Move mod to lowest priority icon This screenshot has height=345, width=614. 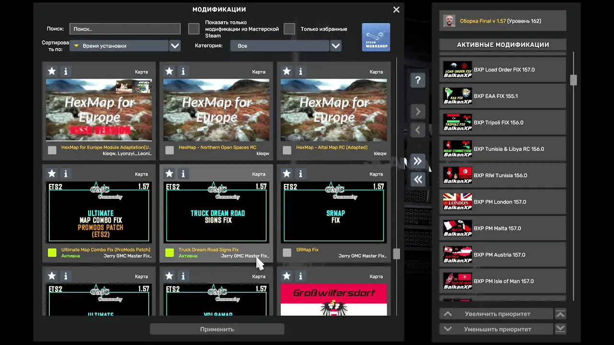[560, 329]
